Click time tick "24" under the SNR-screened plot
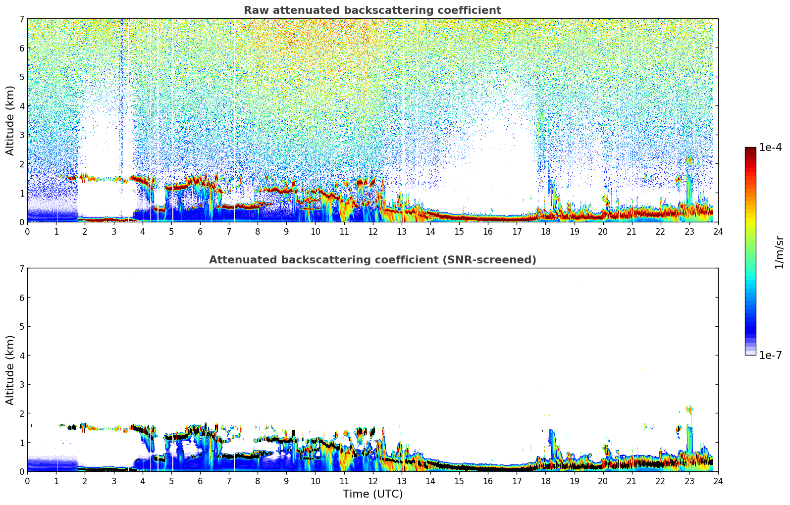The height and width of the screenshot is (505, 790). [x=718, y=481]
